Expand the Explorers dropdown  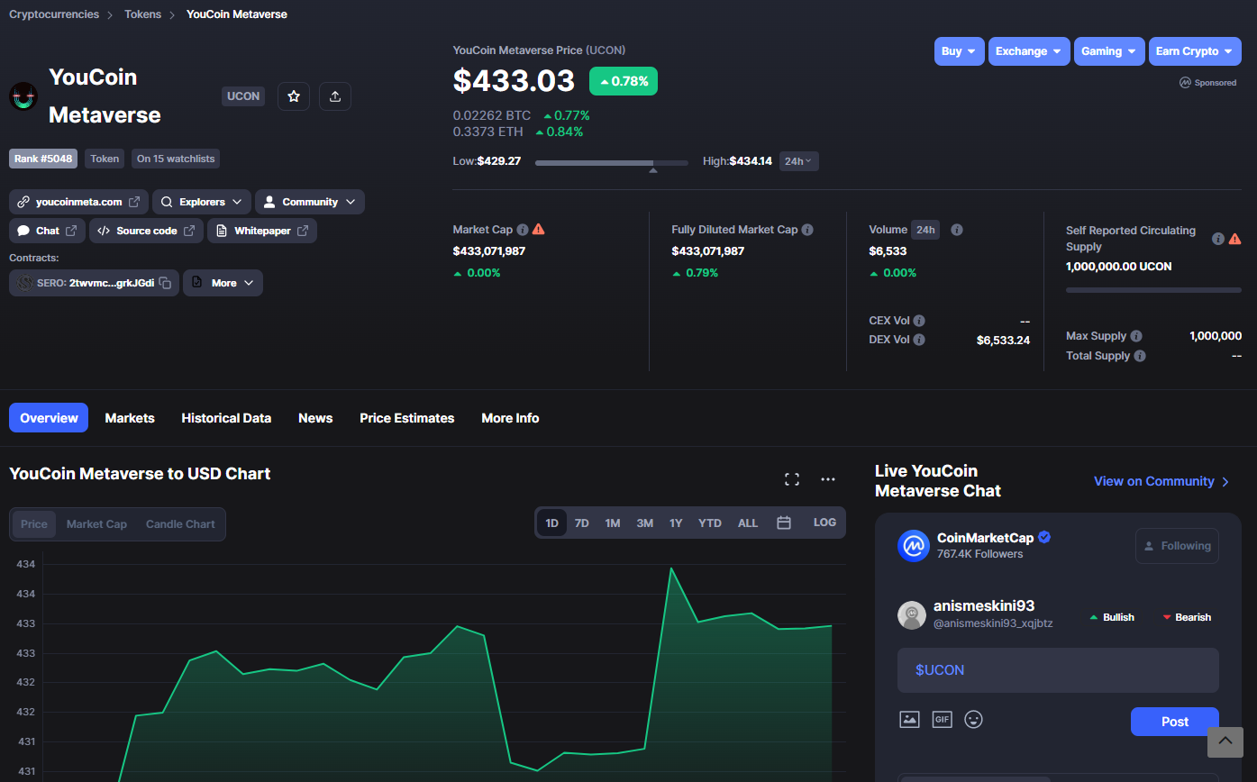202,202
